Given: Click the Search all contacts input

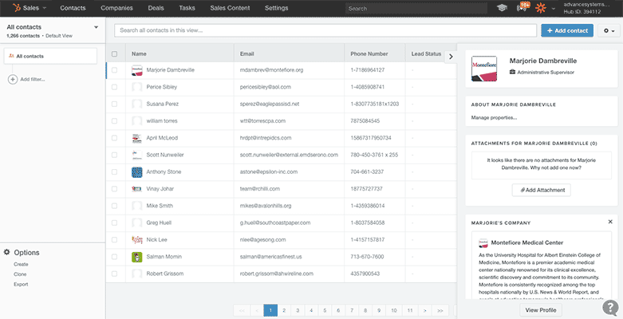Looking at the screenshot, I should 325,30.
